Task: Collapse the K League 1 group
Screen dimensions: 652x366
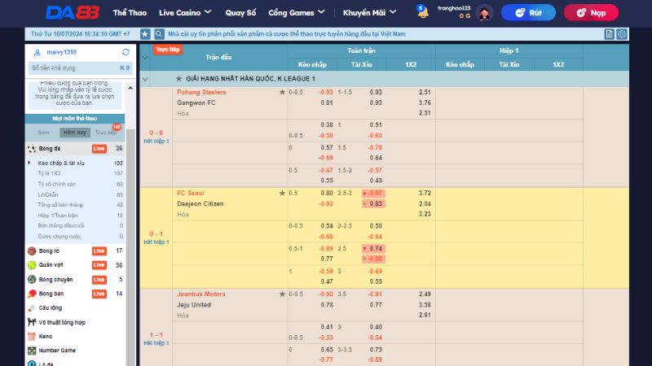Action: pyautogui.click(x=145, y=79)
